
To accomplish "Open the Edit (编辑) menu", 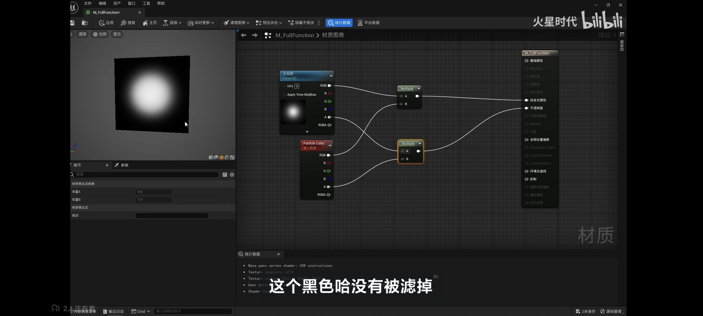I will 102,4.
